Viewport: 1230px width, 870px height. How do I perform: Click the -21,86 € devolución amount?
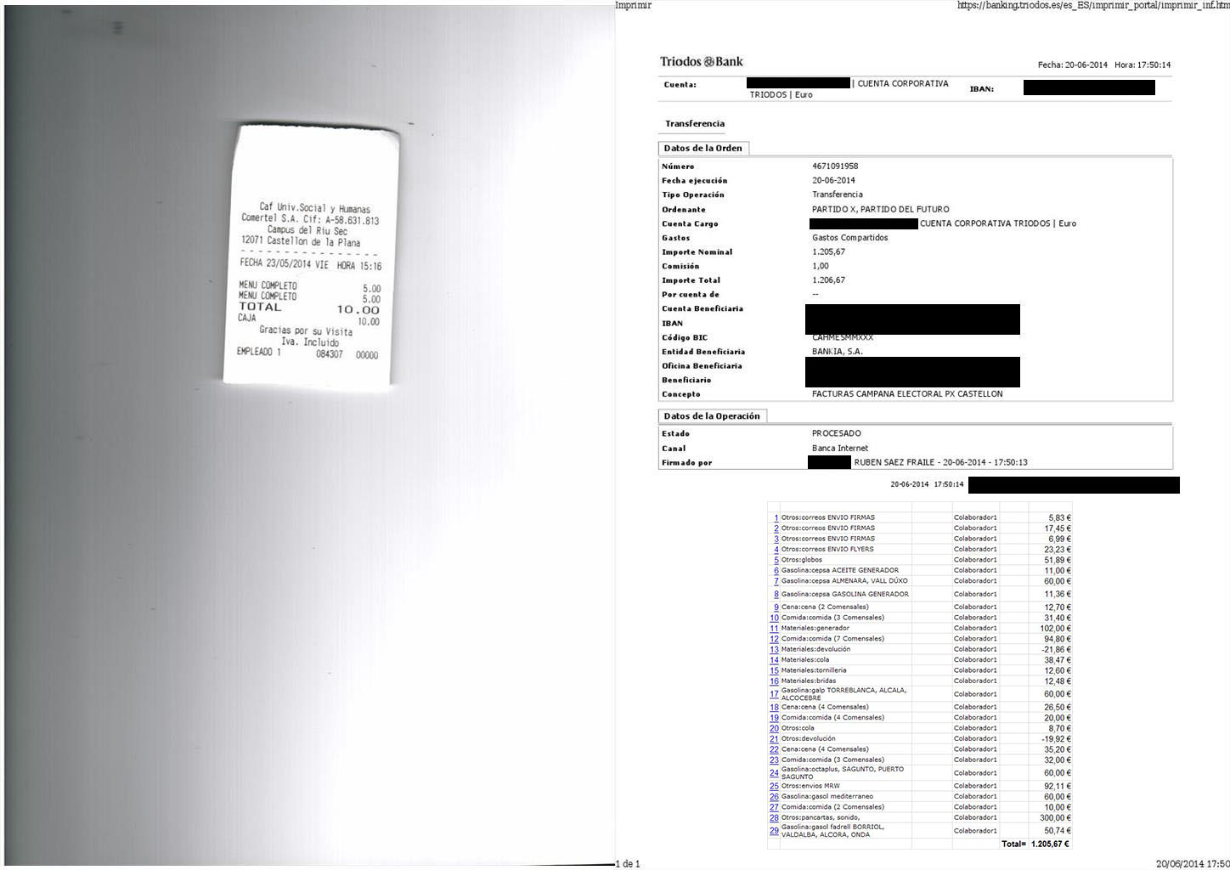[x=1056, y=649]
